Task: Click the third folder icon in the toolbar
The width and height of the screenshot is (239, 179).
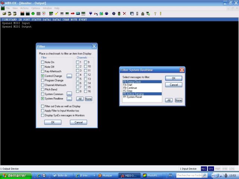Action: click(x=15, y=14)
